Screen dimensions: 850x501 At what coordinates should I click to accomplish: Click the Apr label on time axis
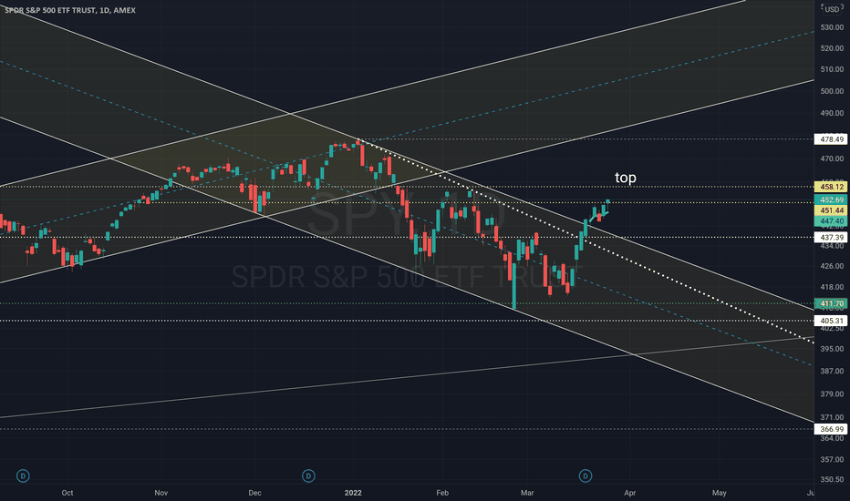tap(629, 493)
